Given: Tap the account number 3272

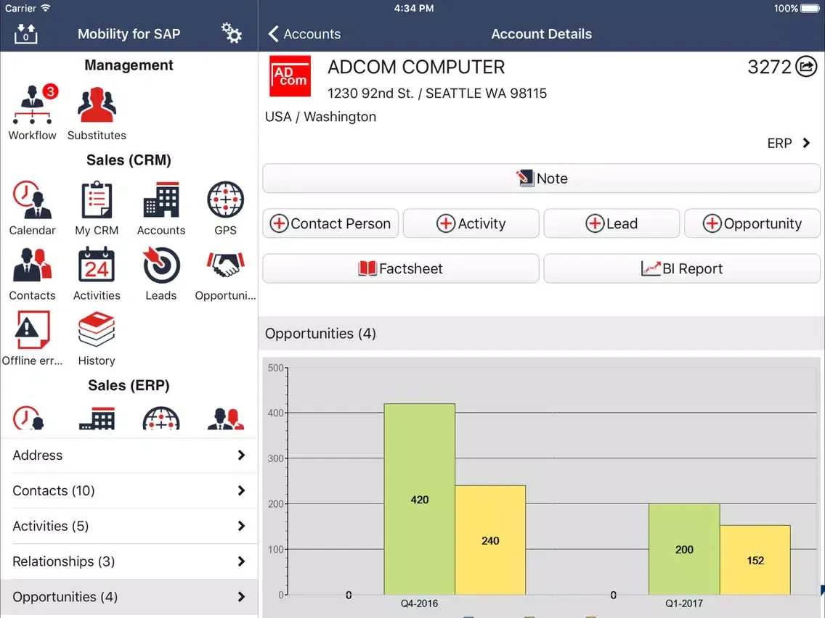Looking at the screenshot, I should point(769,67).
